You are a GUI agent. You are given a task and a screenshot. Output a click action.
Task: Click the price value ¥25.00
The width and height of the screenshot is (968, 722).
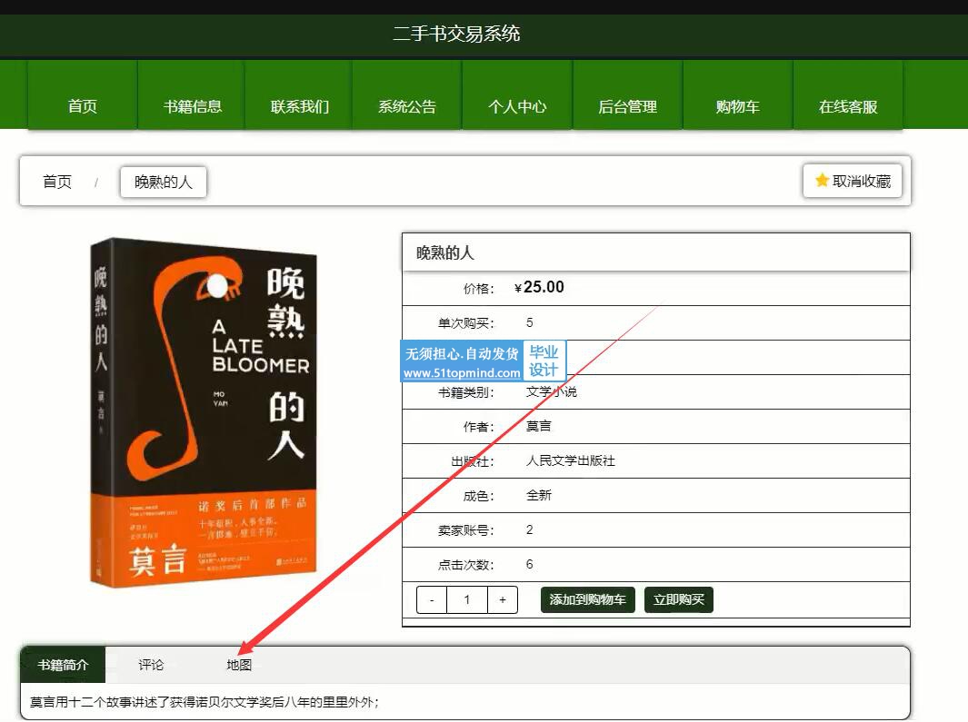[x=539, y=287]
